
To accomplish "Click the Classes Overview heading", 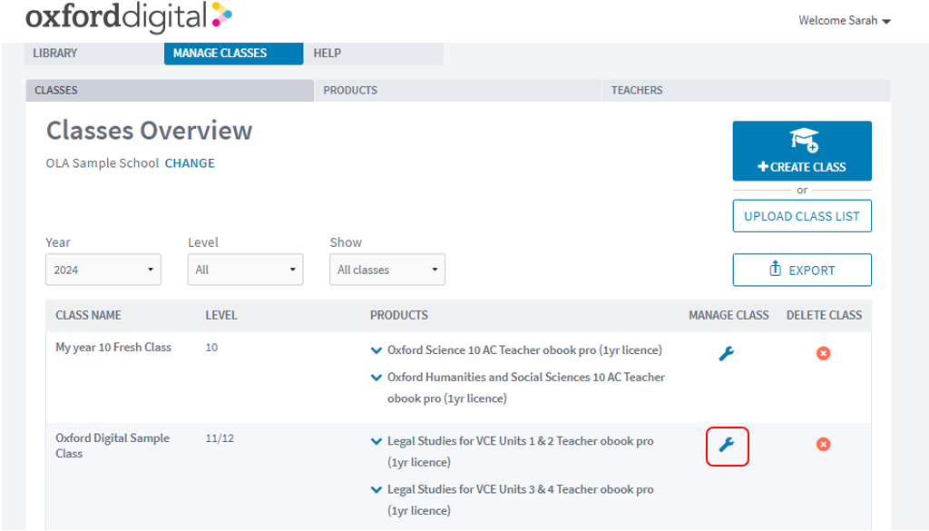I will (x=150, y=131).
